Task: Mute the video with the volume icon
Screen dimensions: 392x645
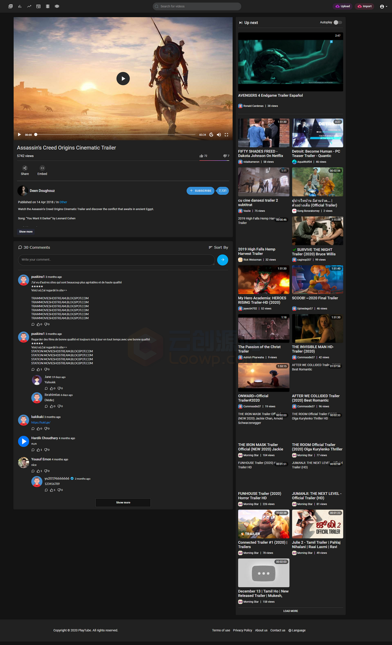Action: (219, 135)
